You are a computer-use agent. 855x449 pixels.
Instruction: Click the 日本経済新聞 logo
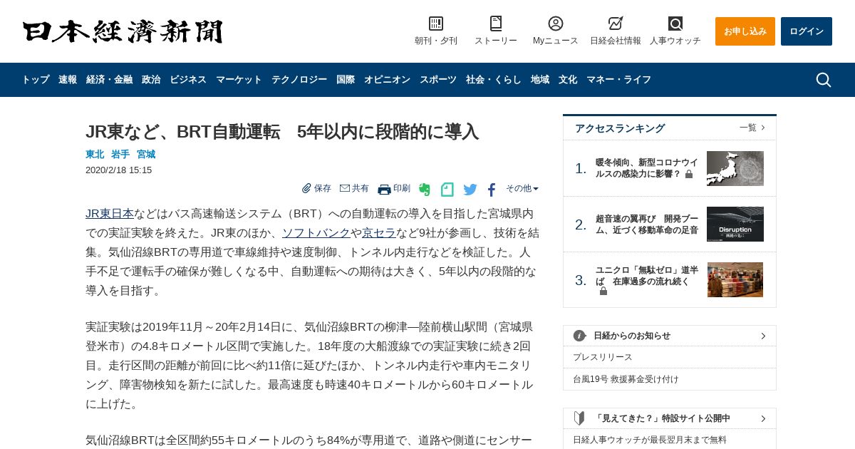[123, 32]
